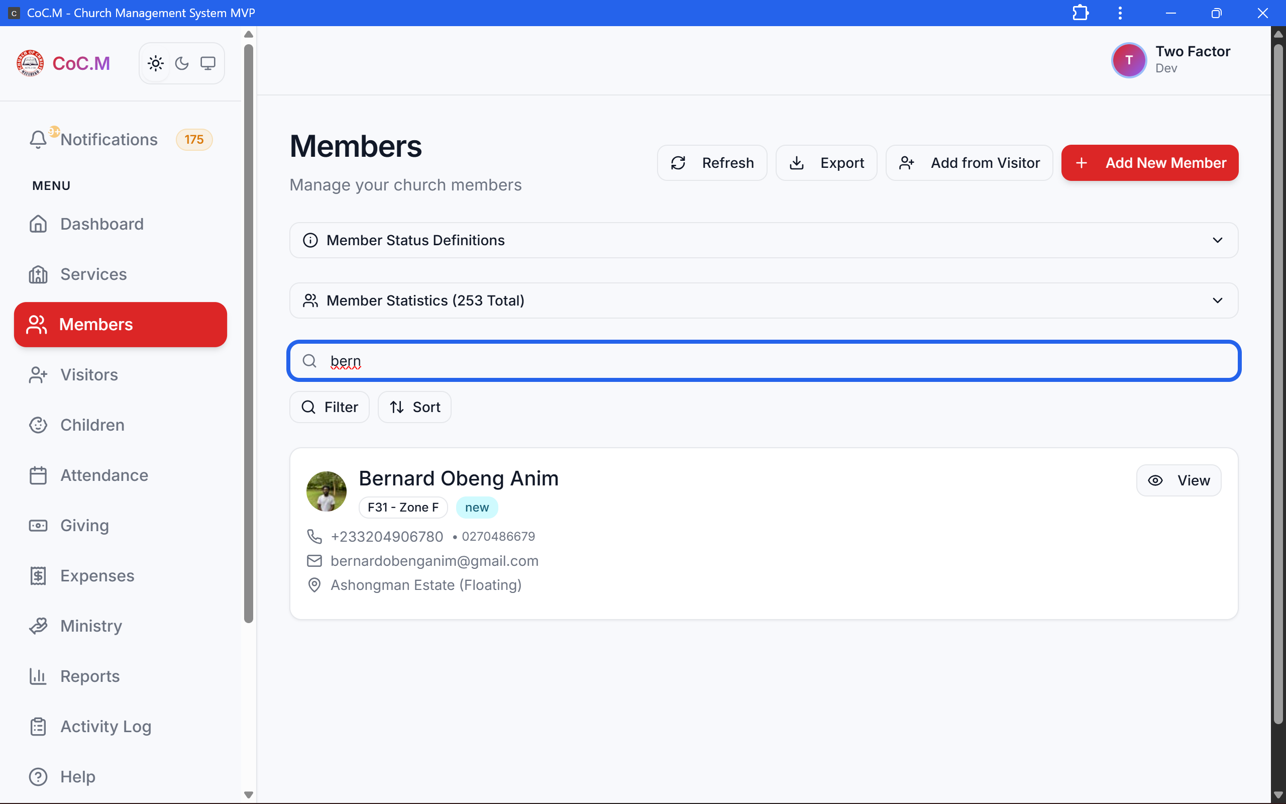Click Add New Member button
The height and width of the screenshot is (804, 1286).
point(1149,163)
